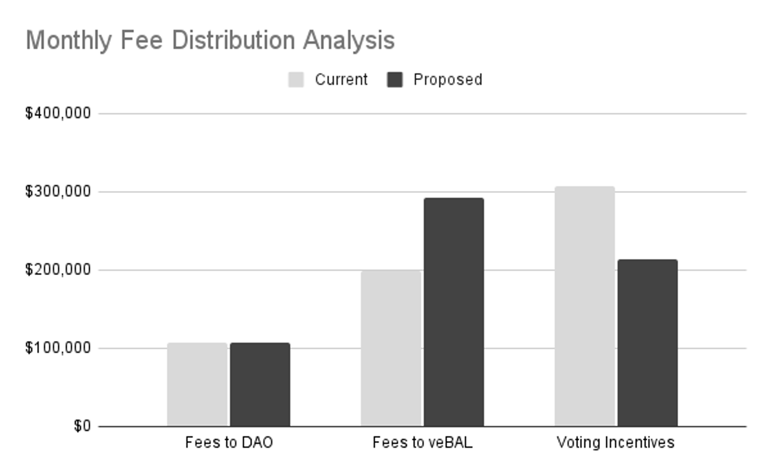Click the dark Proposed legend swatch

click(395, 80)
